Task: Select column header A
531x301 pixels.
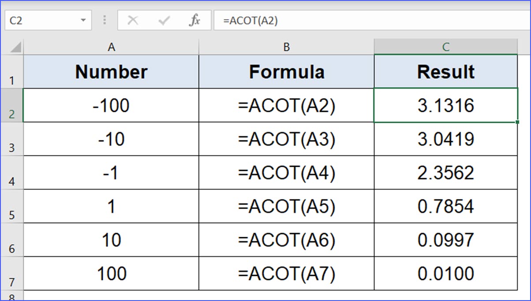Action: [111, 46]
